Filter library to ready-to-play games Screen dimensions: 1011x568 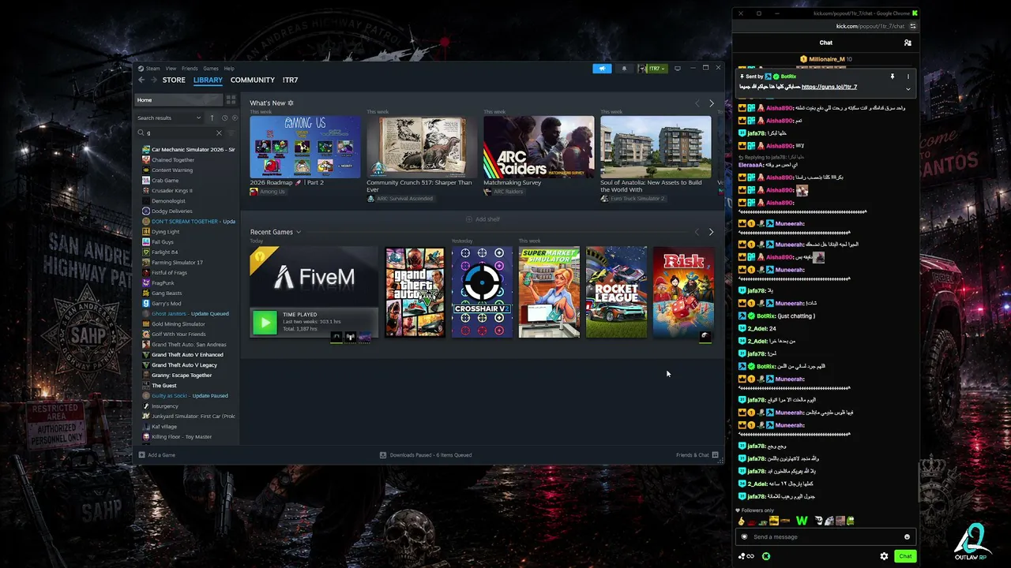pos(235,118)
